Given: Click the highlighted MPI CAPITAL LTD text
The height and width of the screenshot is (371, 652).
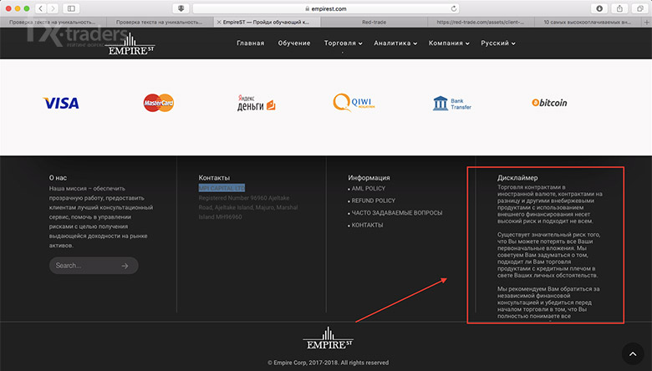Looking at the screenshot, I should tap(222, 188).
